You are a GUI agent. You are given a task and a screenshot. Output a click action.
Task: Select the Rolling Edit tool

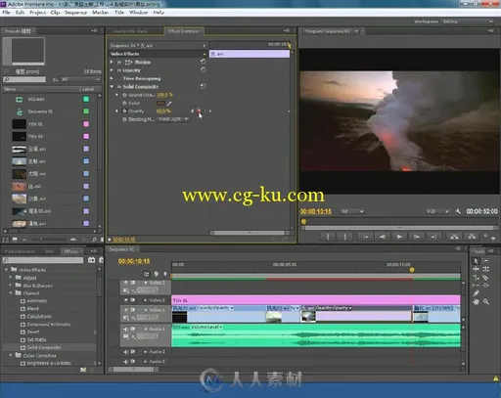[485, 269]
